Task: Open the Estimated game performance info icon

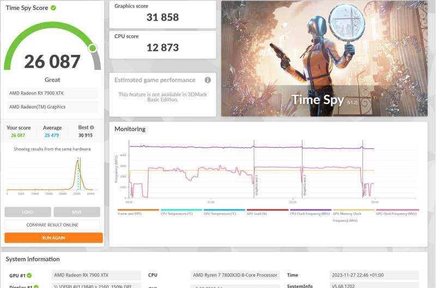Action: click(x=208, y=80)
